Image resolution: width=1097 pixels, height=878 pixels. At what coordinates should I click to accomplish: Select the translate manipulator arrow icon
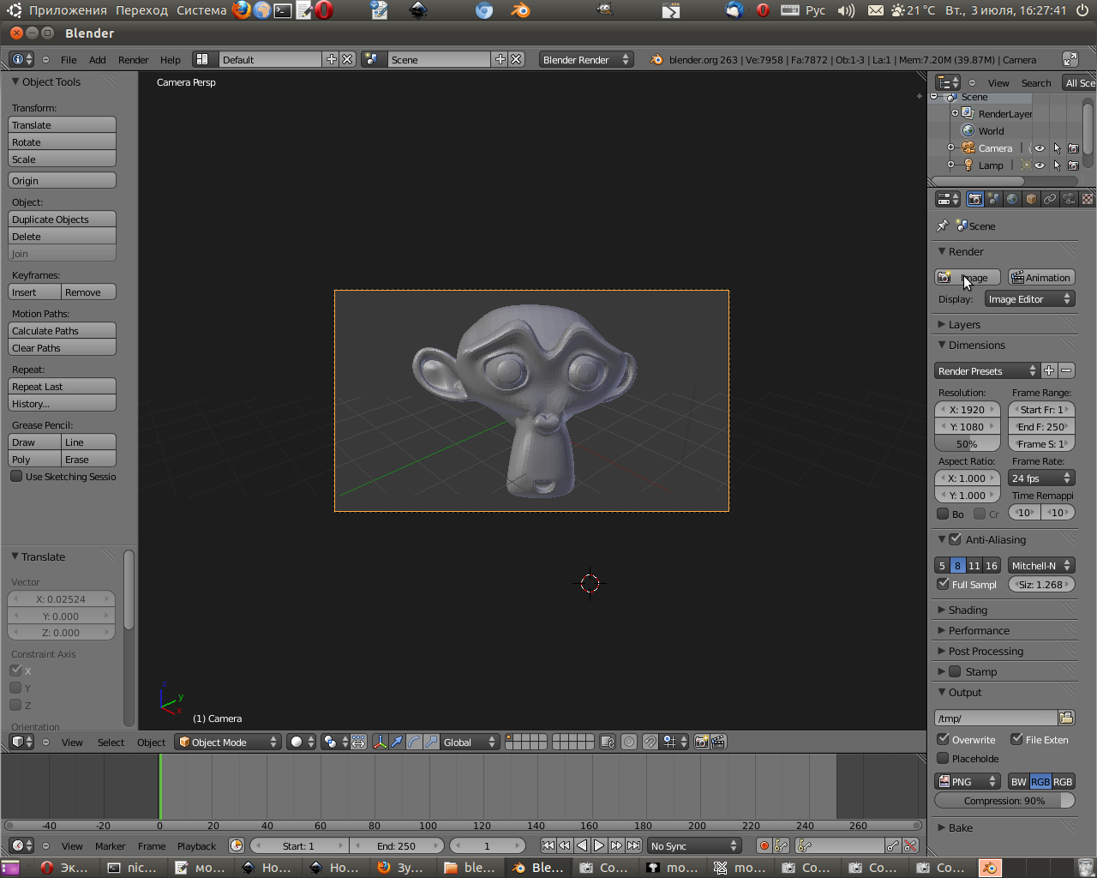click(x=397, y=742)
